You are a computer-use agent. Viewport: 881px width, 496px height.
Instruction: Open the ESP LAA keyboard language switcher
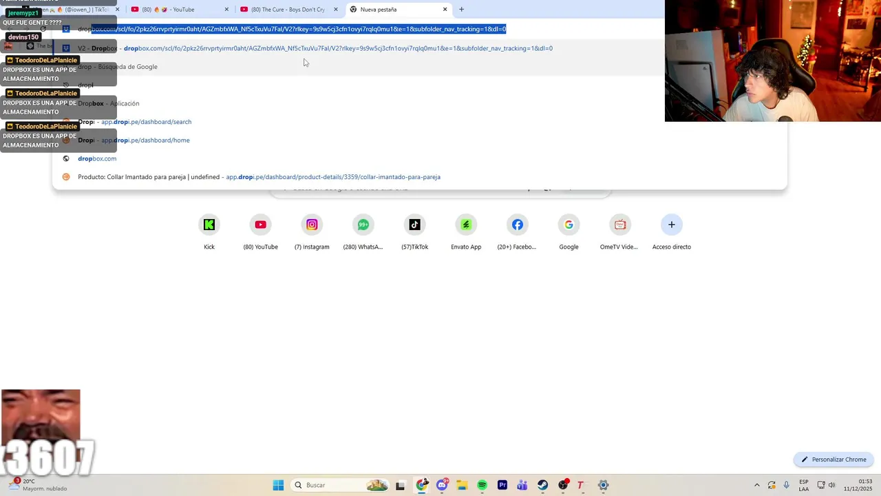[x=804, y=485]
